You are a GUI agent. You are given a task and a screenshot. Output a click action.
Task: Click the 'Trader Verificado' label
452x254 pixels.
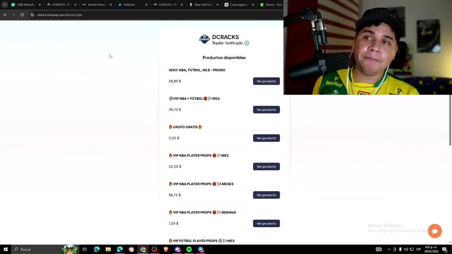pyautogui.click(x=227, y=43)
